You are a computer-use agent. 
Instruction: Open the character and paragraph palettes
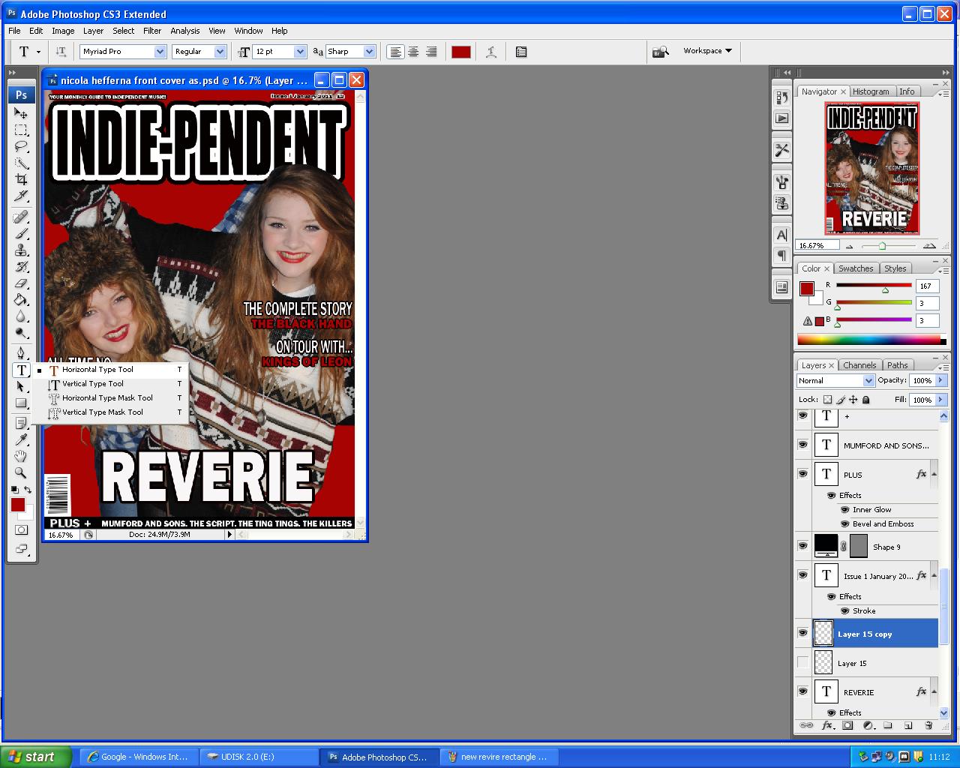521,52
